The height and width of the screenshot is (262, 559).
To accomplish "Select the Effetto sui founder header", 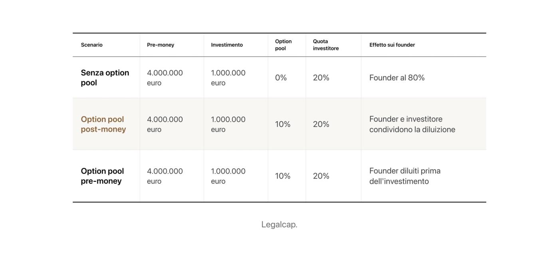I will point(392,45).
